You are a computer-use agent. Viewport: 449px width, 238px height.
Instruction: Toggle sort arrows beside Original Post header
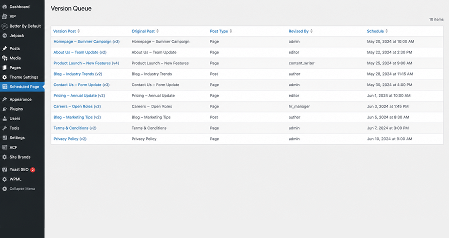pos(157,31)
